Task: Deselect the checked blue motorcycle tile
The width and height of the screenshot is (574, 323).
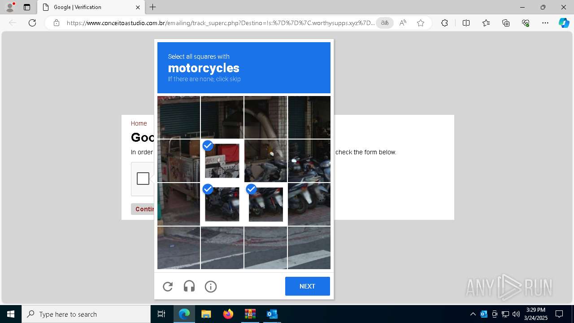Action: (x=222, y=204)
